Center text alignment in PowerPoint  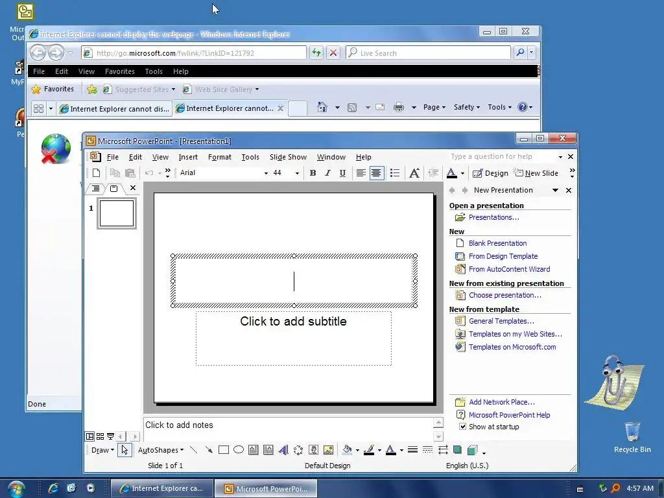376,172
